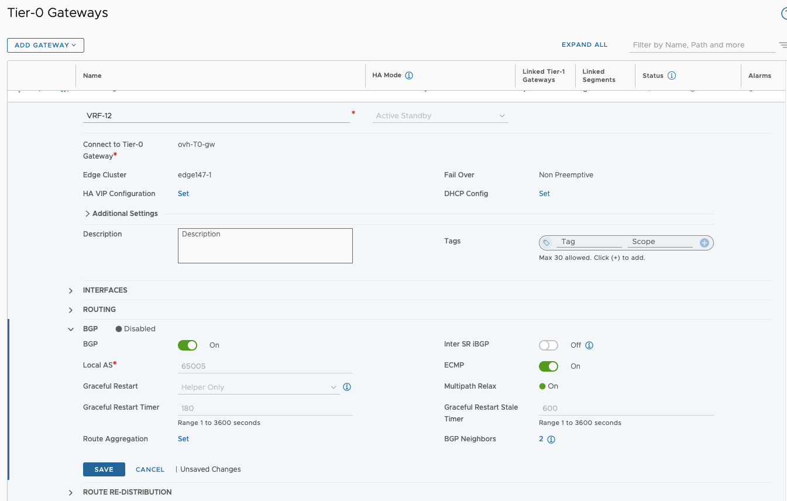Image resolution: width=787 pixels, height=501 pixels.
Task: Click the HA Mode info icon
Action: tap(409, 76)
